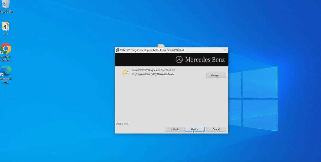Click the InstallShield icon in the title bar
Screen dimensions: 321x162
click(117, 50)
